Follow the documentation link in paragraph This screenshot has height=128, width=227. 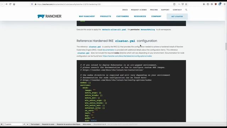(109, 50)
